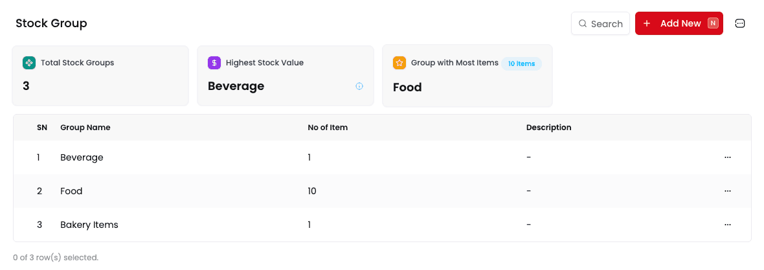The image size is (764, 270).
Task: Open row actions menu for Bakery Items
Action: pyautogui.click(x=728, y=225)
